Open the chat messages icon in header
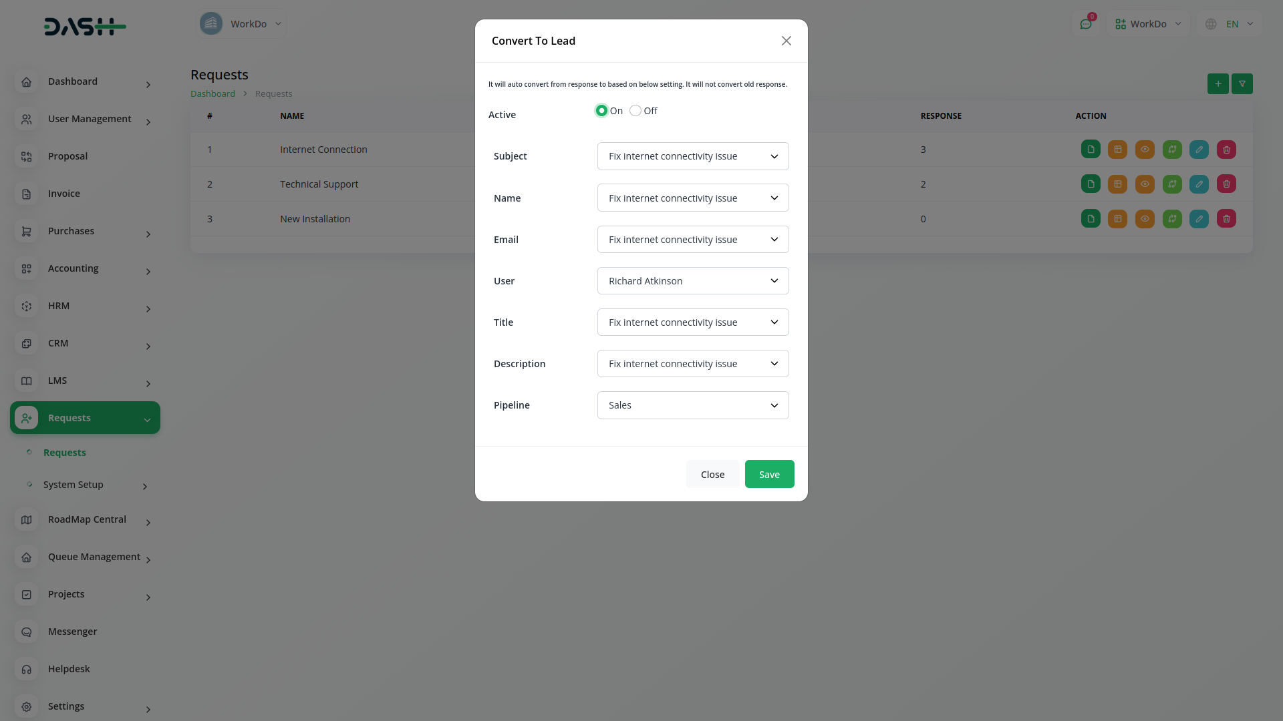1283x721 pixels. click(x=1086, y=24)
